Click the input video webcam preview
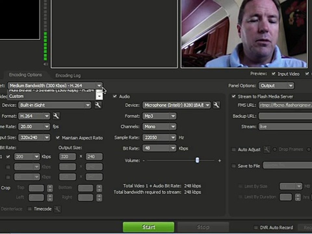312x234 pixels. click(x=244, y=33)
